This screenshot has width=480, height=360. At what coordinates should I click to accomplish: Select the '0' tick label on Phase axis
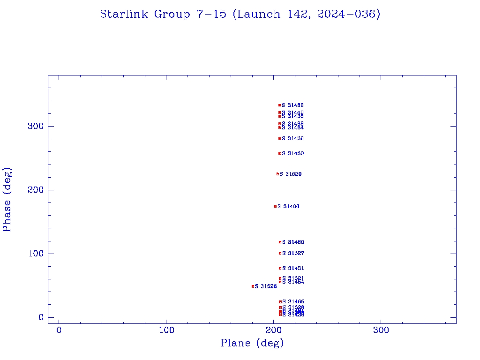41,317
